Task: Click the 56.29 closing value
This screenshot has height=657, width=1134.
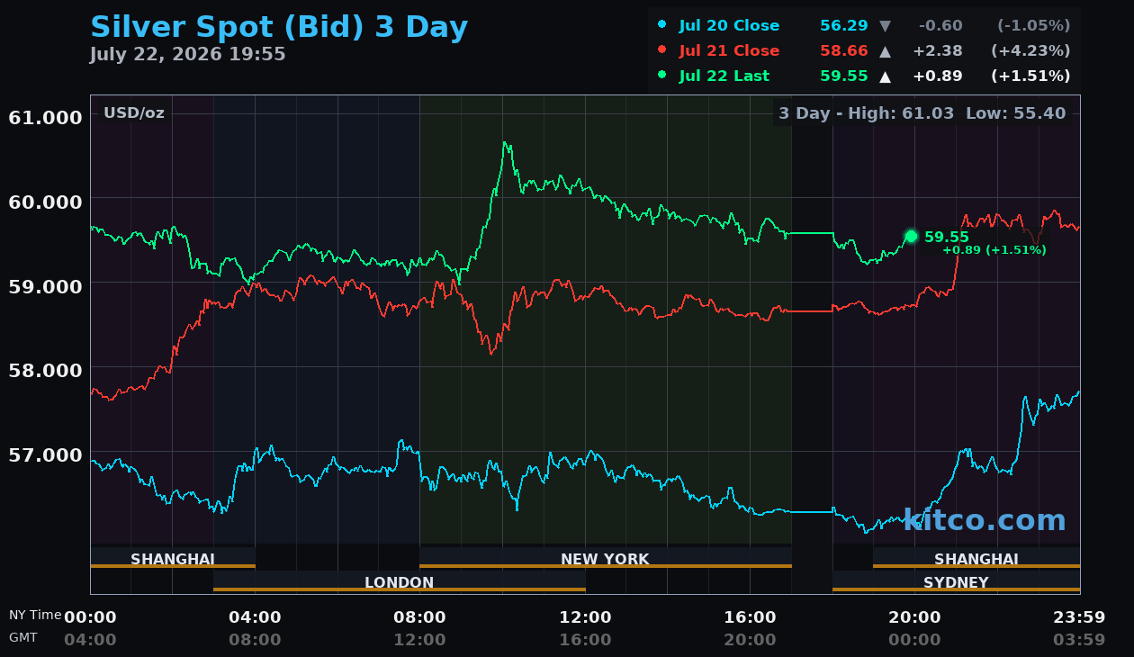Action: (844, 25)
